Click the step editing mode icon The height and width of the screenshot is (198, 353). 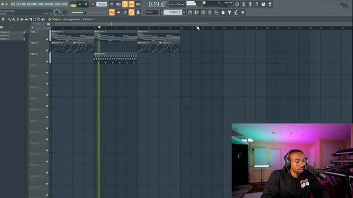click(x=125, y=12)
